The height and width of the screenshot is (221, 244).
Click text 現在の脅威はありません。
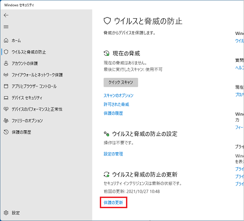click(125, 63)
